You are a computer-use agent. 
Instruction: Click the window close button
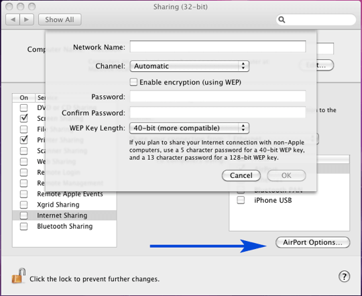pyautogui.click(x=9, y=7)
